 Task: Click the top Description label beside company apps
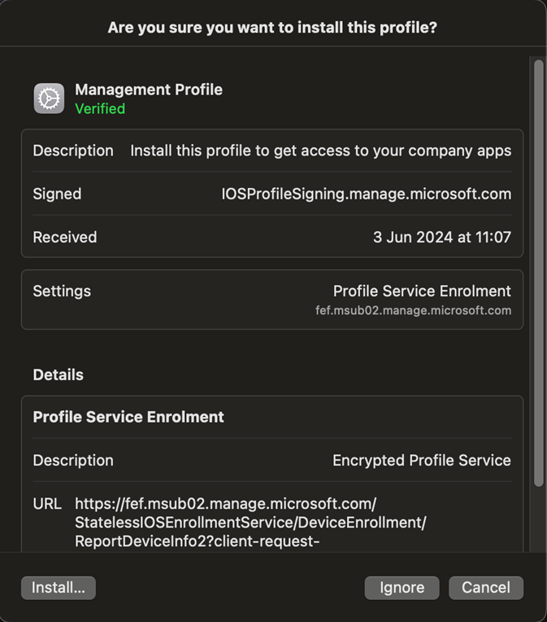pos(73,151)
